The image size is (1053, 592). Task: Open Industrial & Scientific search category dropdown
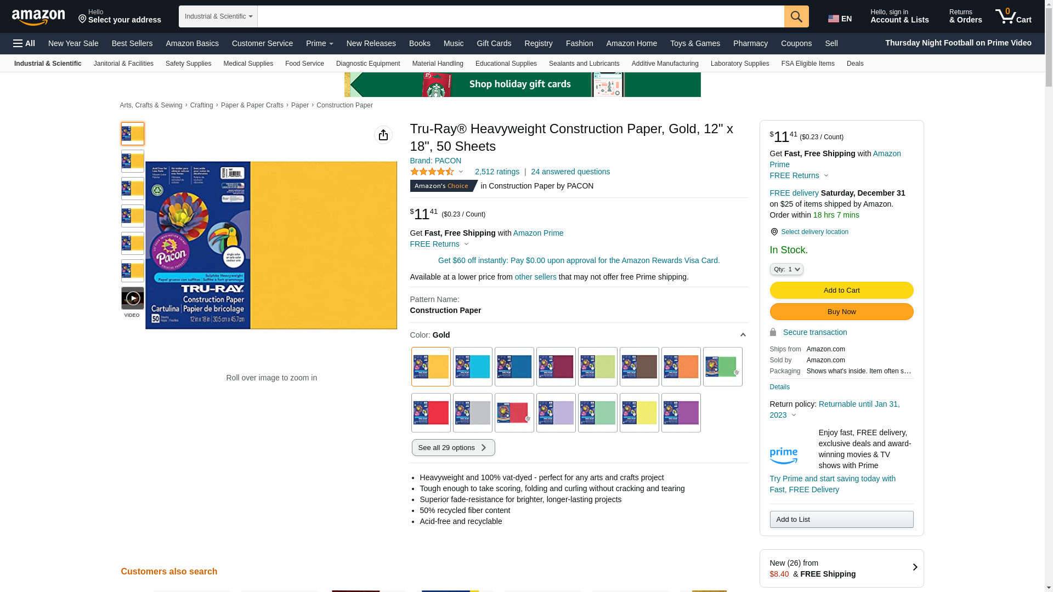click(x=218, y=16)
